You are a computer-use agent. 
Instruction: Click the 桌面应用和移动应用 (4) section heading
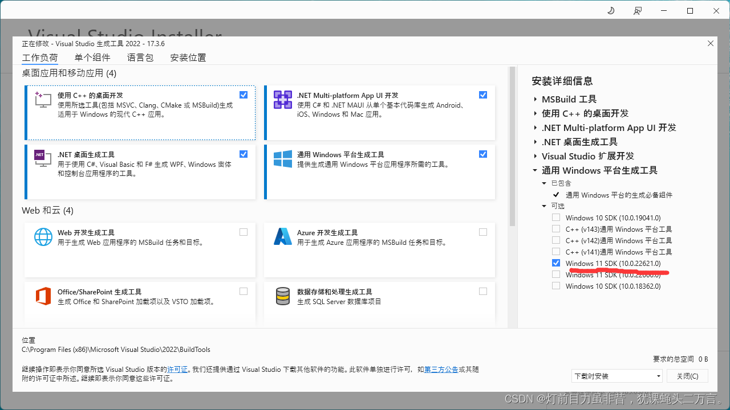[69, 73]
